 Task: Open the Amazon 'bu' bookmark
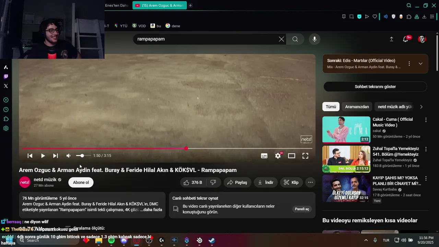(156, 26)
